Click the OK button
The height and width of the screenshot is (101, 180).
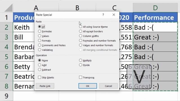[87, 86]
